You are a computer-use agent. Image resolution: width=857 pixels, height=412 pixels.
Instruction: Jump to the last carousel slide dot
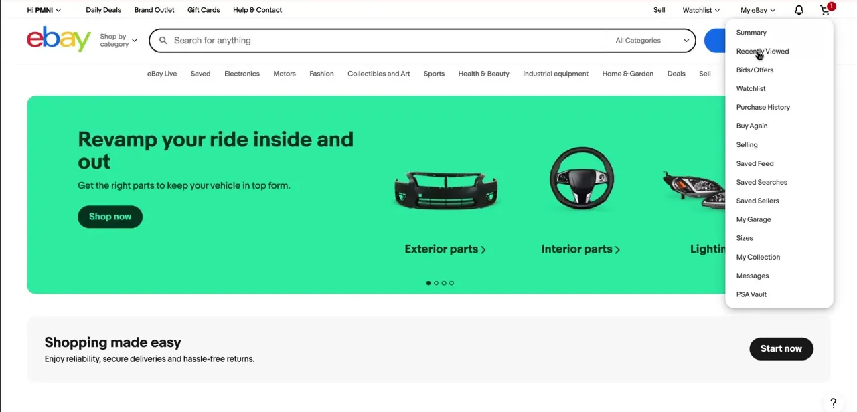click(x=451, y=283)
